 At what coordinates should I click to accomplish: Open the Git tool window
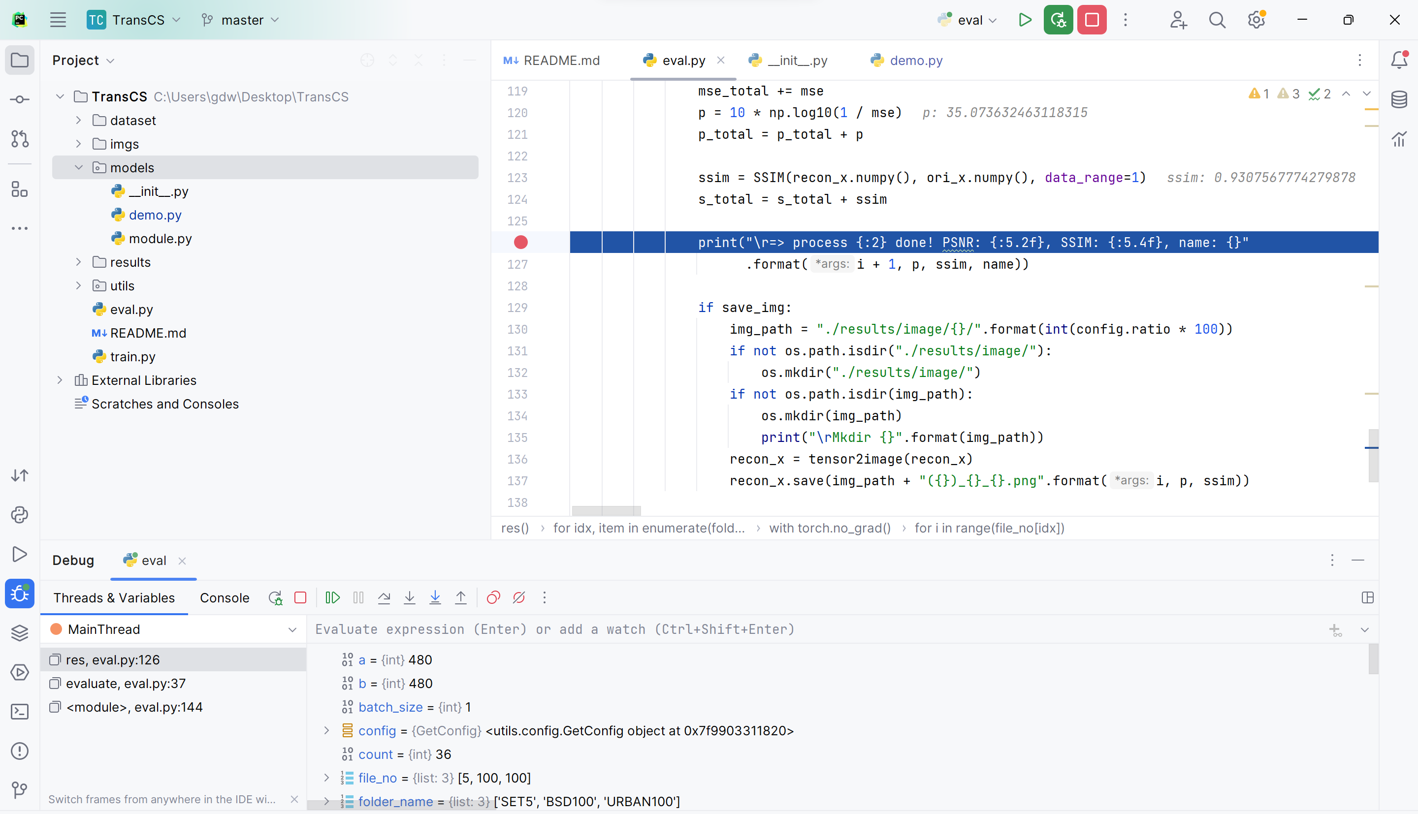20,790
